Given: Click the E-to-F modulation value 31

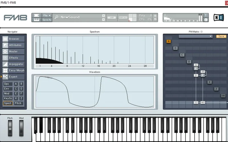Looking at the screenshot, I should tap(196, 75).
